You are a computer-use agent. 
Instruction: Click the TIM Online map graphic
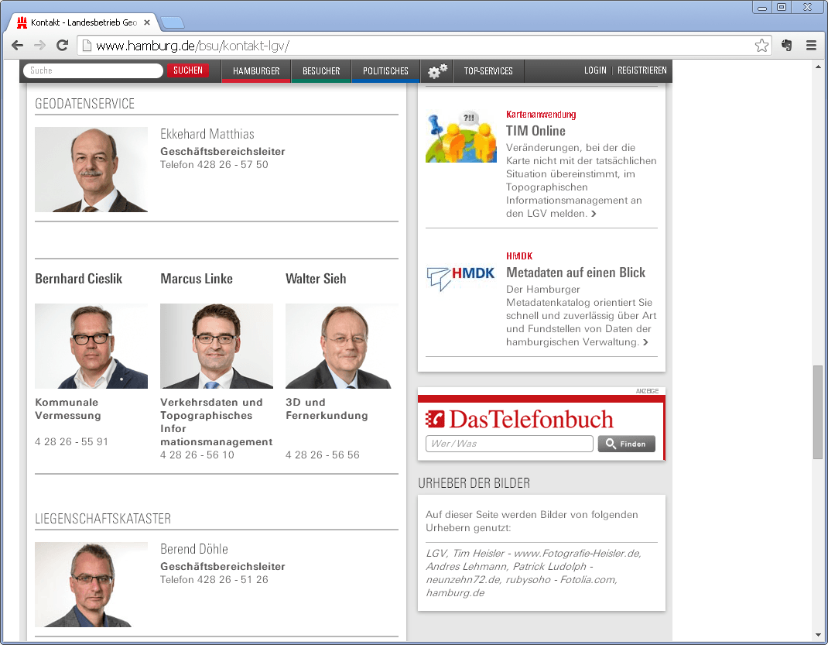(x=460, y=136)
